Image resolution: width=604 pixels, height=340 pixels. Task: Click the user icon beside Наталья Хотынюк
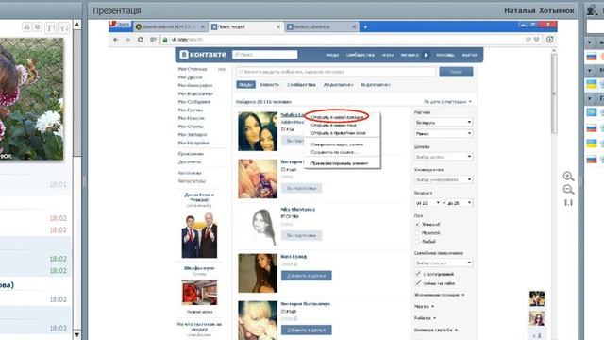click(592, 10)
